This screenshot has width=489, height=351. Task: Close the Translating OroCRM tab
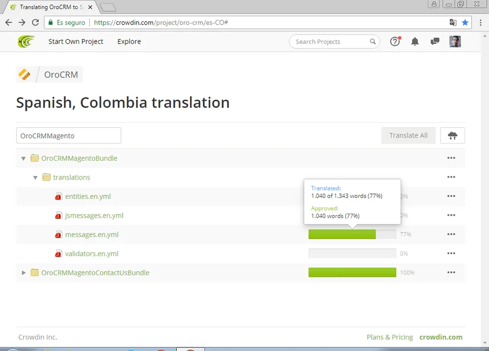[x=90, y=7]
